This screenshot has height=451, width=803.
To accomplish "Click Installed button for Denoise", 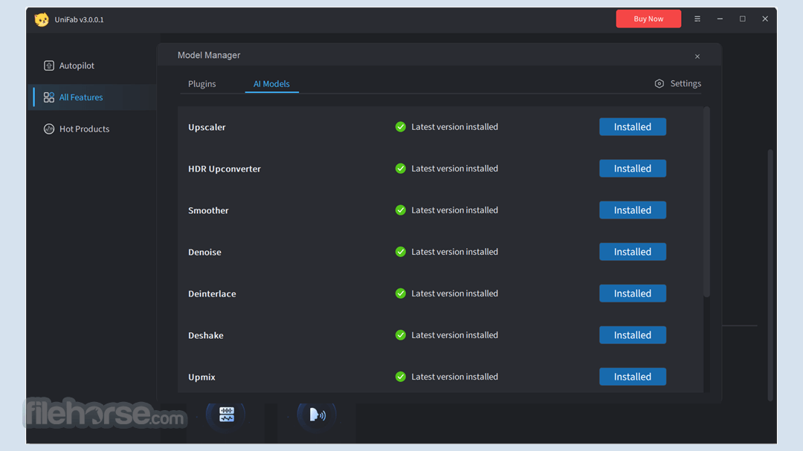I will [633, 252].
